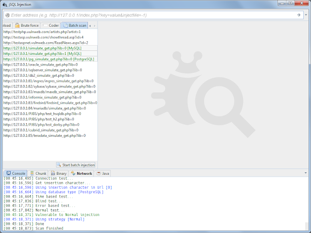Click the 'Scan finished' log line
311x233 pixels.
pyautogui.click(x=34, y=228)
